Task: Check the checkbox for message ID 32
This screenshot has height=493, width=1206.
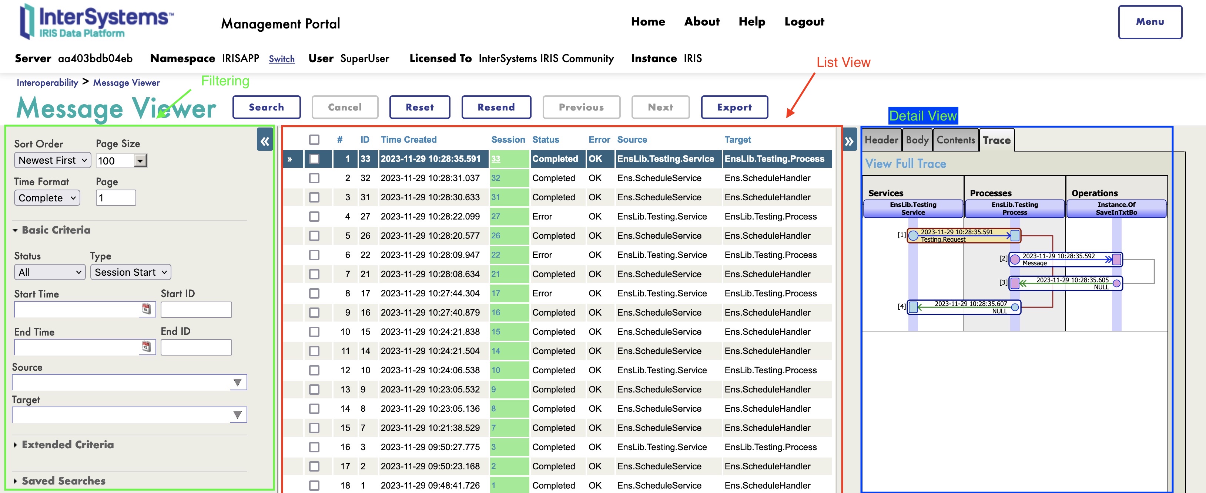Action: click(314, 178)
